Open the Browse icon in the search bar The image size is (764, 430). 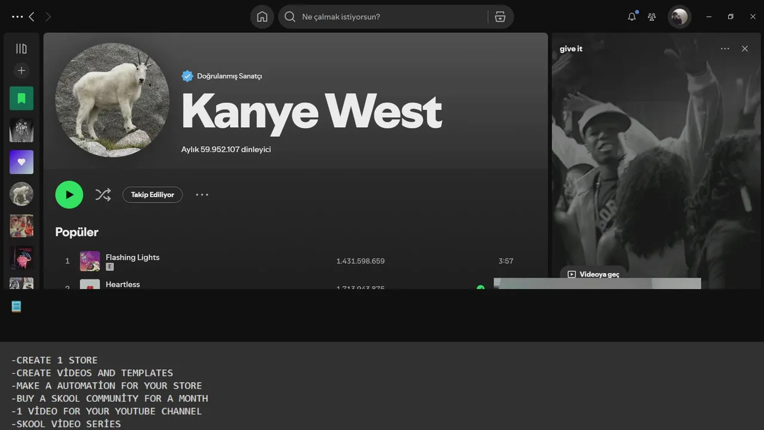click(500, 17)
